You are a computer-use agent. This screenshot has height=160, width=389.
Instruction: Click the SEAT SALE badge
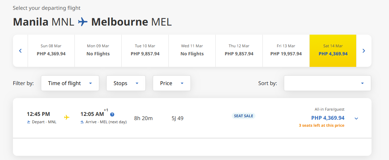point(244,116)
